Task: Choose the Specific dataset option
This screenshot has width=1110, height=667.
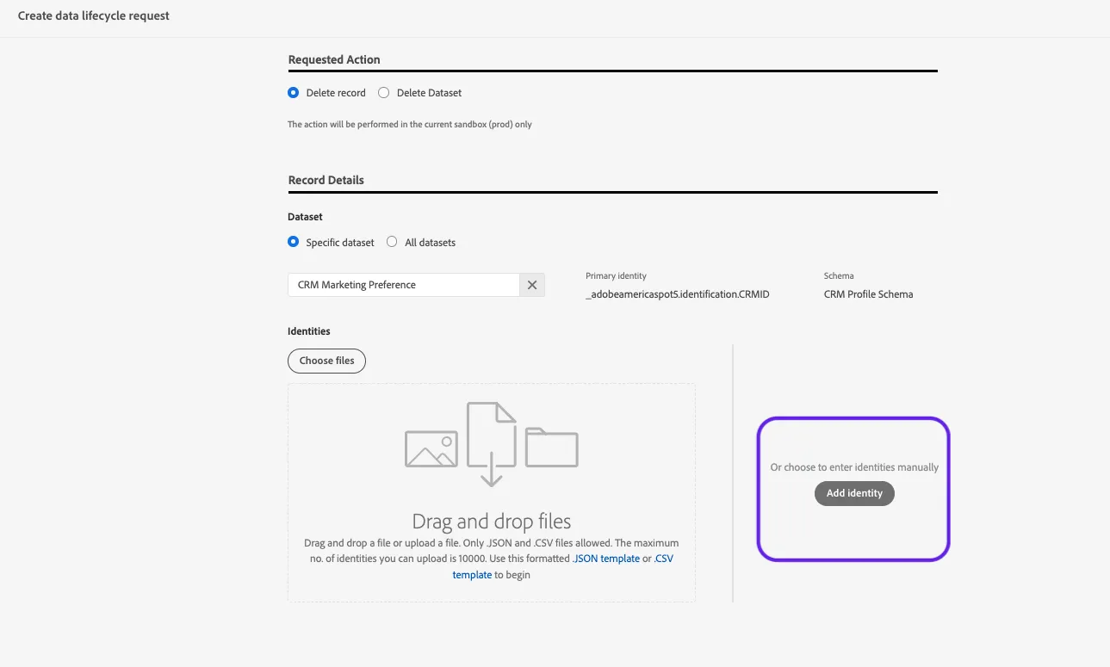Action: (294, 243)
